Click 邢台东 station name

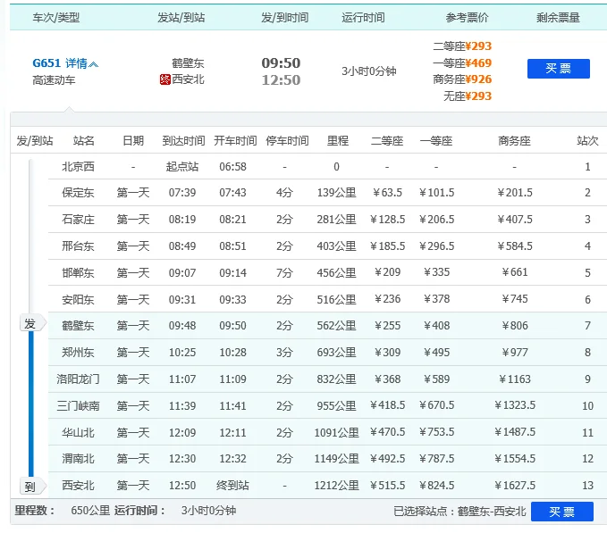(78, 246)
